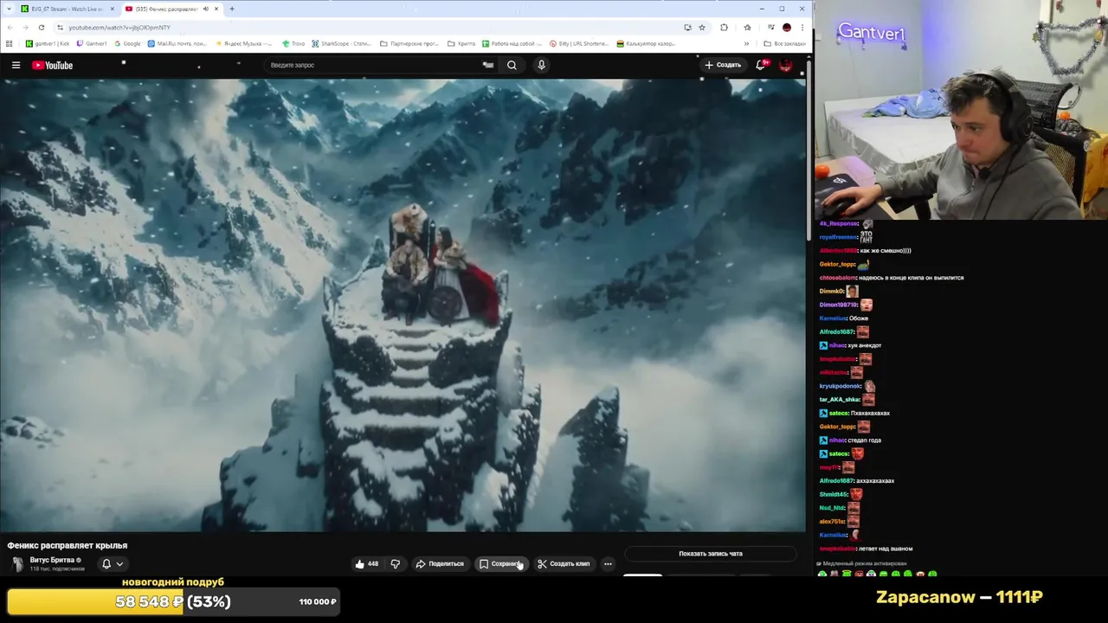Click the YouTube search magnifier button
1108x623 pixels.
(x=512, y=65)
